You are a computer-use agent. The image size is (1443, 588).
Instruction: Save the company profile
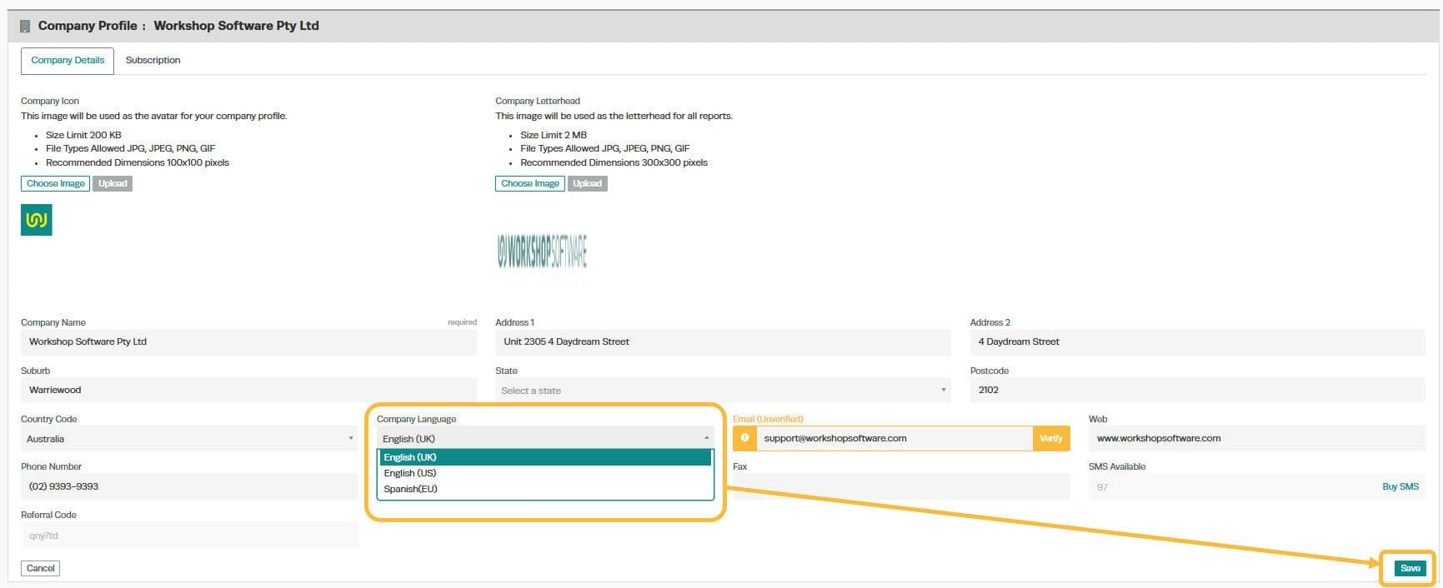[1410, 568]
